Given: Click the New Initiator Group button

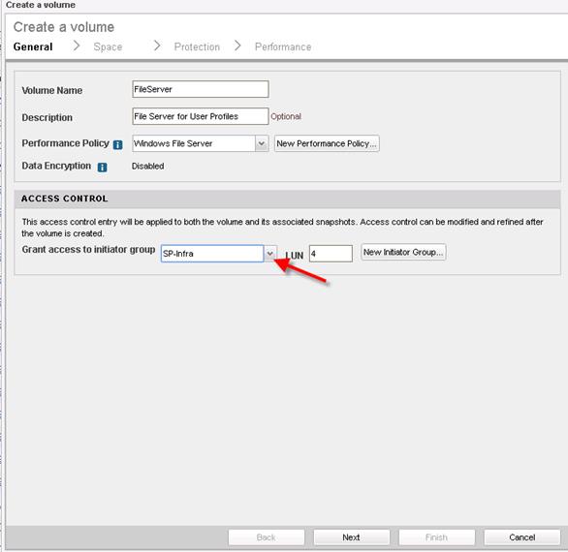Looking at the screenshot, I should pyautogui.click(x=403, y=252).
